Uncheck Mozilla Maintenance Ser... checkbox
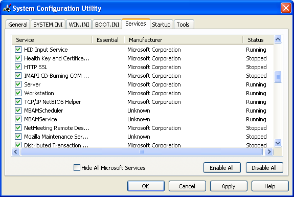Image resolution: width=294 pixels, height=197 pixels. 18,137
